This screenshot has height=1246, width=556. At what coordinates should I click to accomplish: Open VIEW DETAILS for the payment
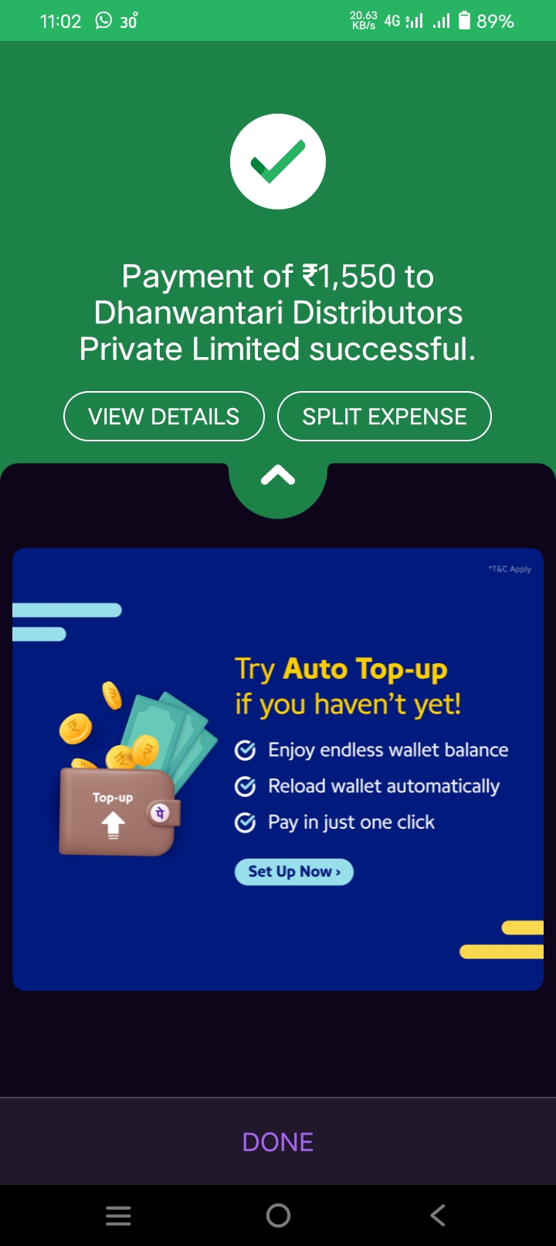tap(164, 417)
